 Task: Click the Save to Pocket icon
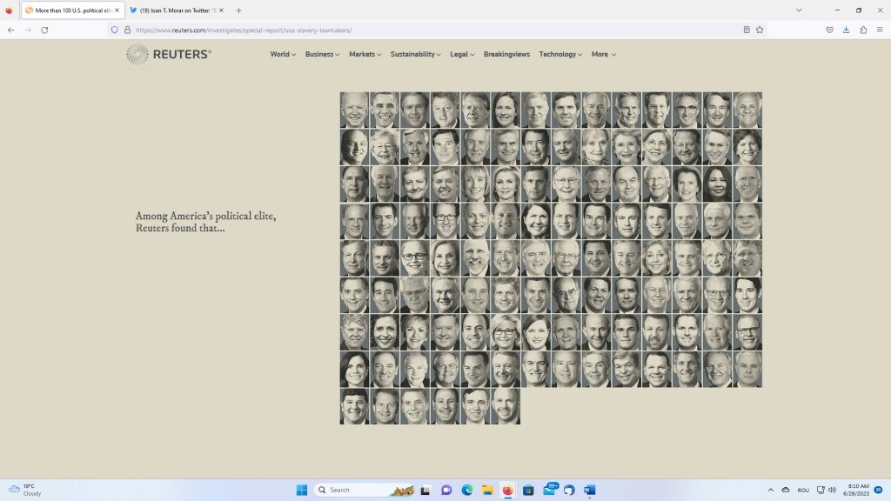pos(829,30)
